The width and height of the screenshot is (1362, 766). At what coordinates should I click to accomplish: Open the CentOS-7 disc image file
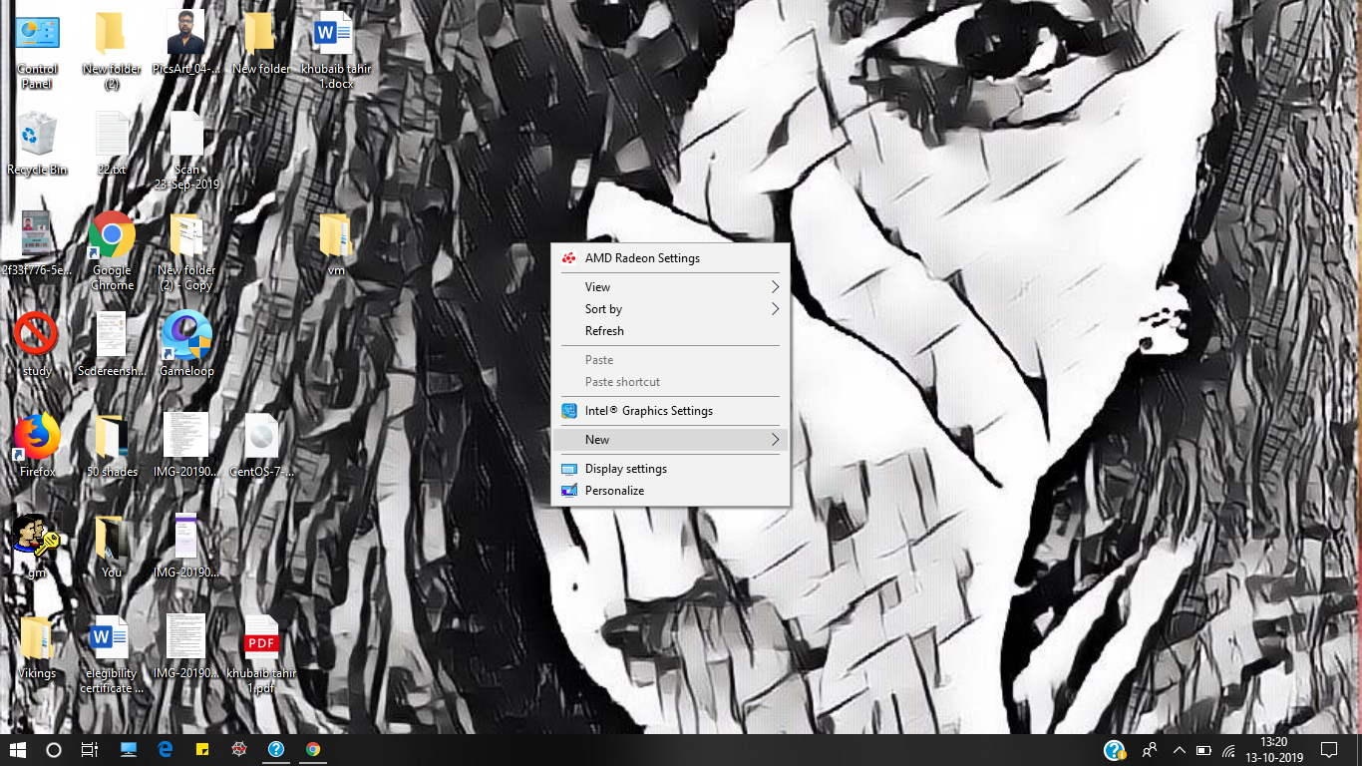[x=261, y=434]
